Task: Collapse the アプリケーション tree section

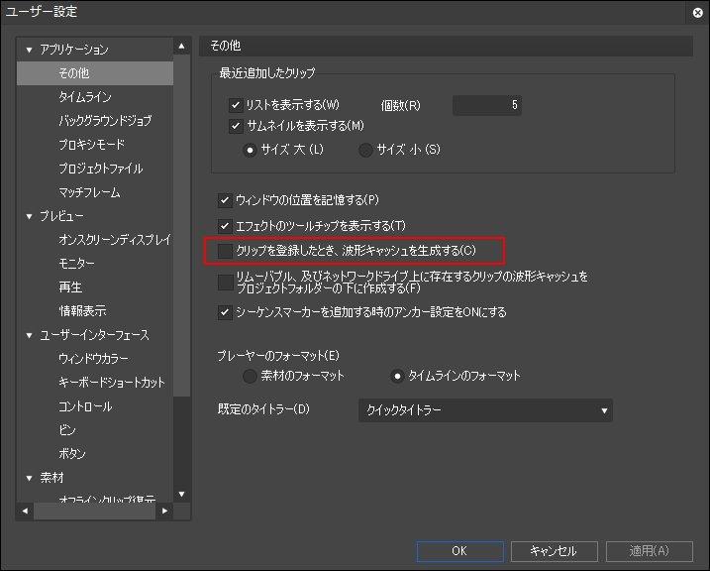Action: (x=30, y=50)
